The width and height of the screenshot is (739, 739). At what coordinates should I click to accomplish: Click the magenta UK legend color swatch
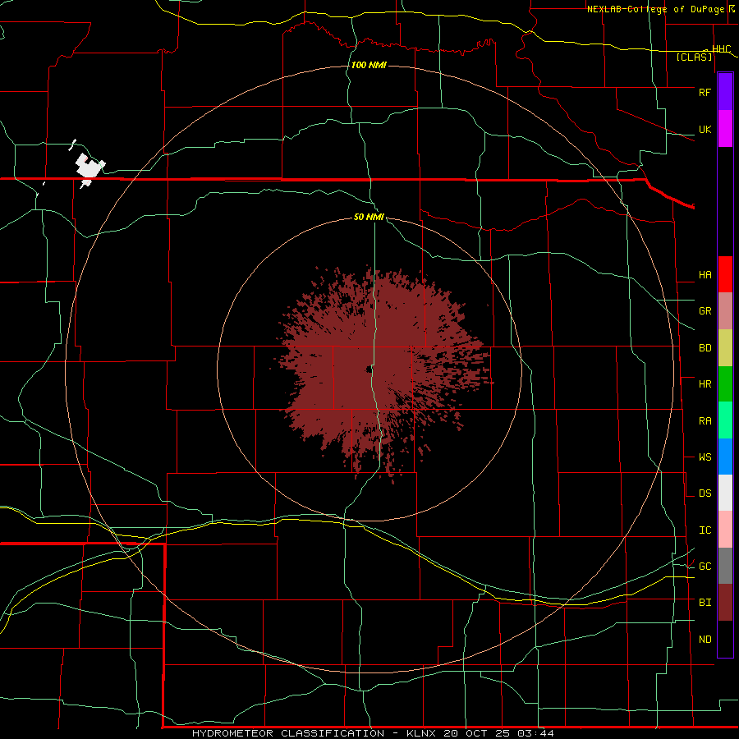click(x=725, y=129)
